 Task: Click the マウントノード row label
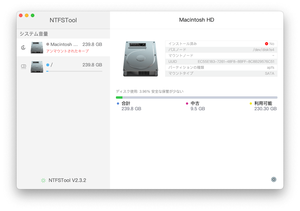[181, 56]
